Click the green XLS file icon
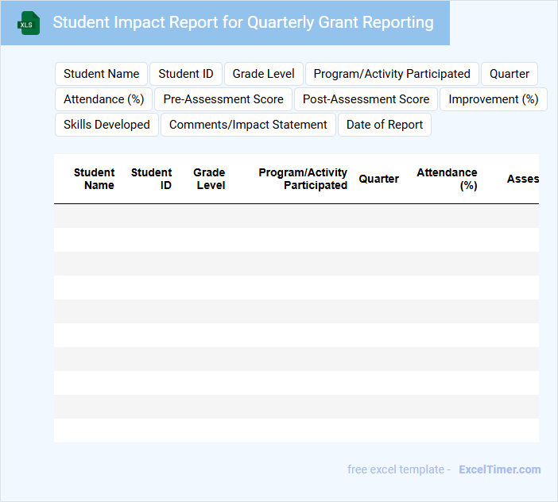Viewport: 558px width, 502px height. click(x=29, y=23)
